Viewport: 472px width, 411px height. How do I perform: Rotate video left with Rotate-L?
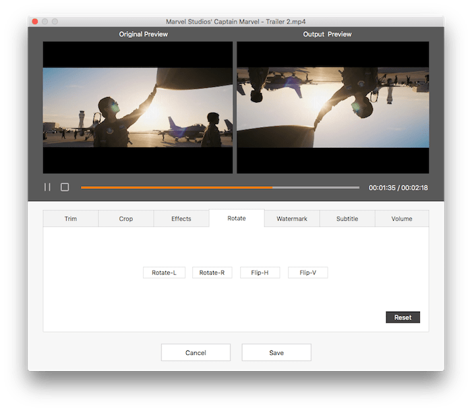(x=164, y=273)
